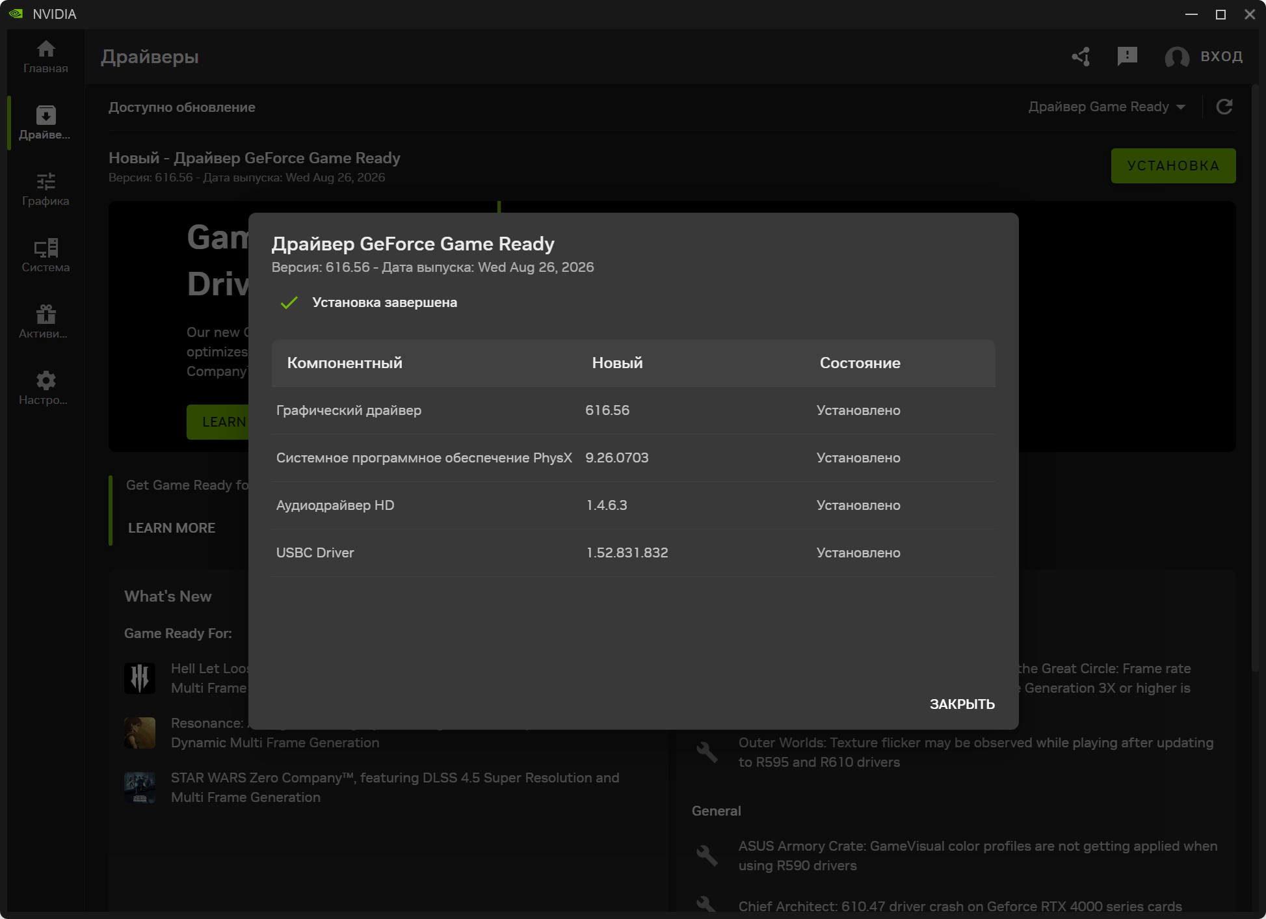
Task: Click the green УСТАНОВКА button
Action: click(1173, 166)
